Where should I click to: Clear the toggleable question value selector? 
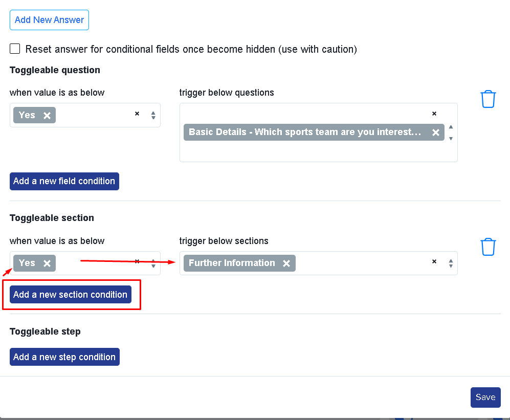[x=137, y=114]
